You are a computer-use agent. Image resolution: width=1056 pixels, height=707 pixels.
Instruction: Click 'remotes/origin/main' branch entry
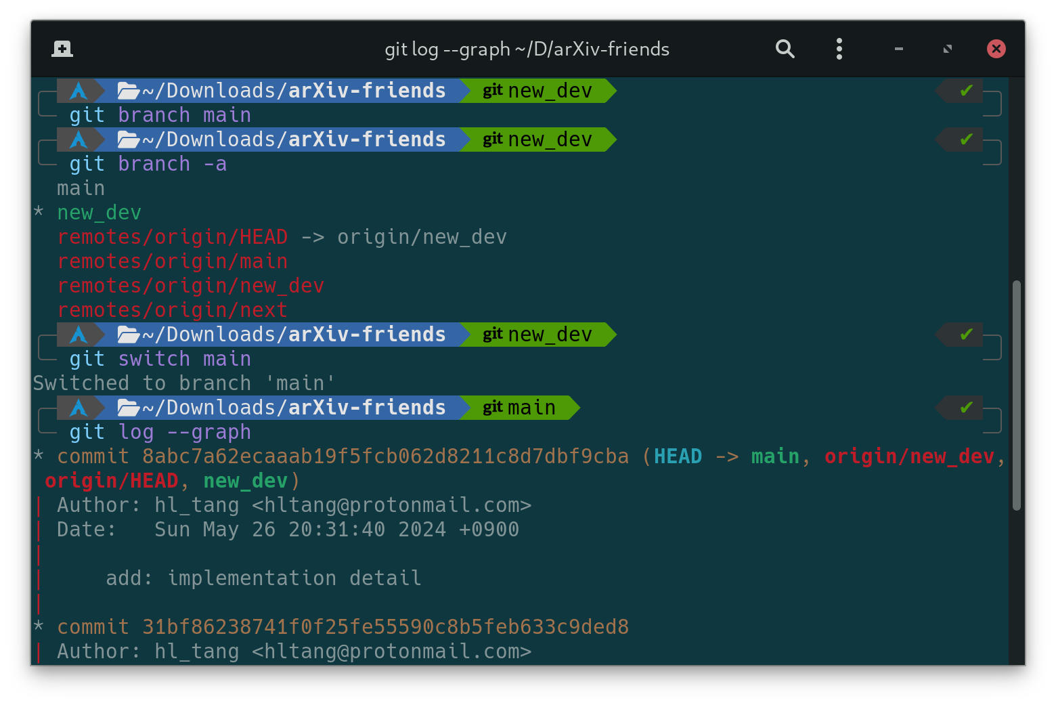click(173, 261)
